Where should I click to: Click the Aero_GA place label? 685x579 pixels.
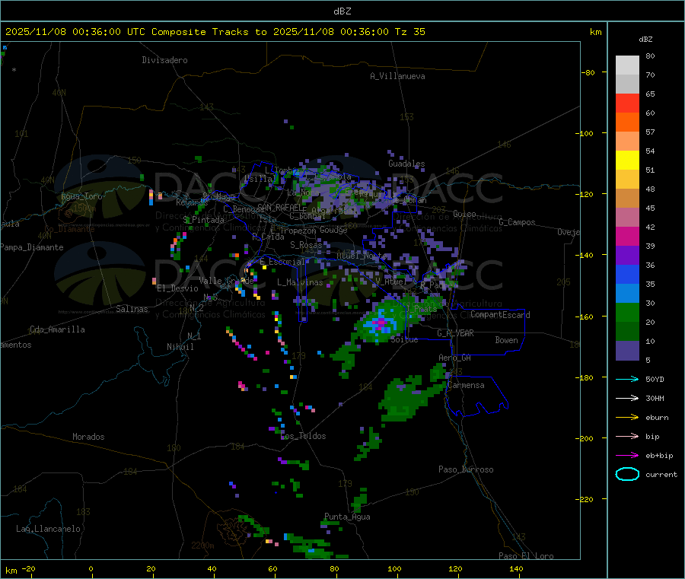tap(454, 358)
